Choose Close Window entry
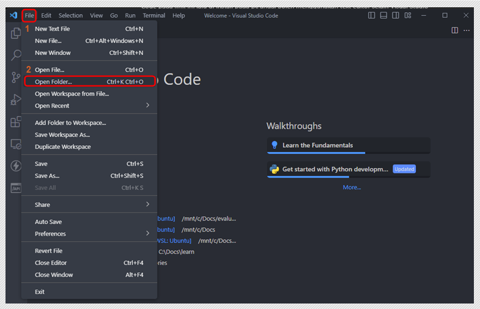Viewport: 480px width, 309px height. coord(89,274)
